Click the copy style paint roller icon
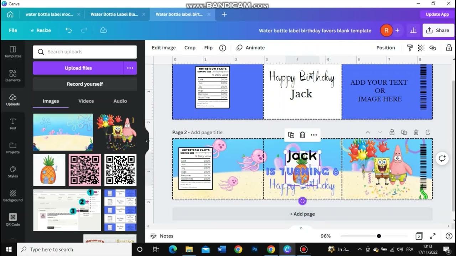The width and height of the screenshot is (456, 256). [x=410, y=48]
